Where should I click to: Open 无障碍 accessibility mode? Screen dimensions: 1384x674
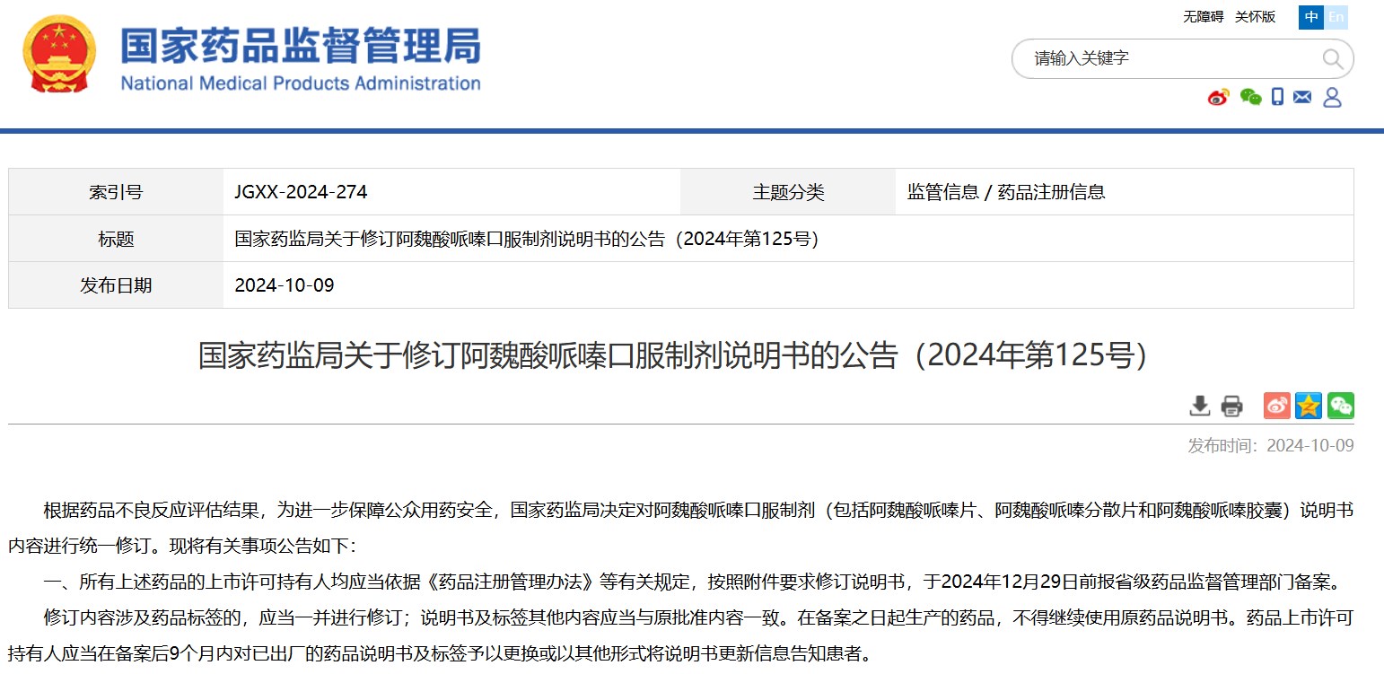tap(1203, 17)
